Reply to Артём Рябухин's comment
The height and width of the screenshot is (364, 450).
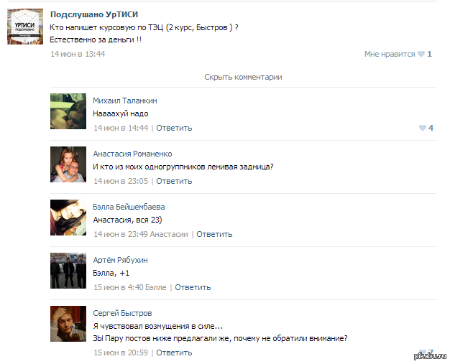[x=193, y=287]
